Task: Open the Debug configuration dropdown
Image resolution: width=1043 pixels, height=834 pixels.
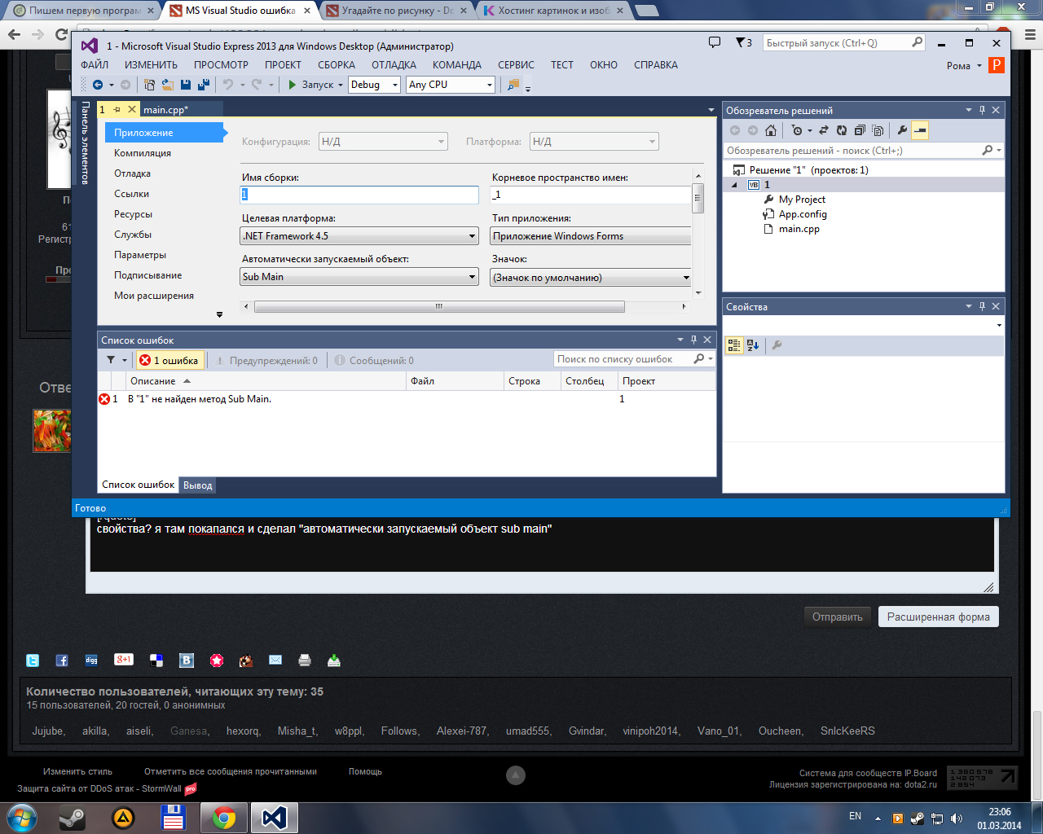Action: pyautogui.click(x=394, y=85)
